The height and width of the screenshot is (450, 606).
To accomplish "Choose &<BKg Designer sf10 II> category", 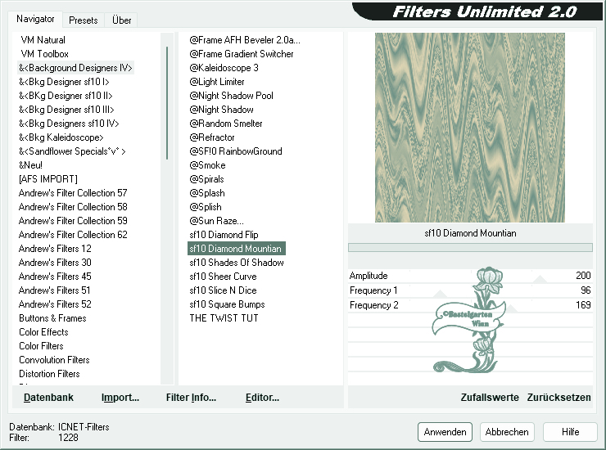I will pyautogui.click(x=66, y=96).
